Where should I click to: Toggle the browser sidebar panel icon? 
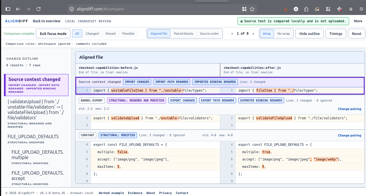click(x=8, y=9)
